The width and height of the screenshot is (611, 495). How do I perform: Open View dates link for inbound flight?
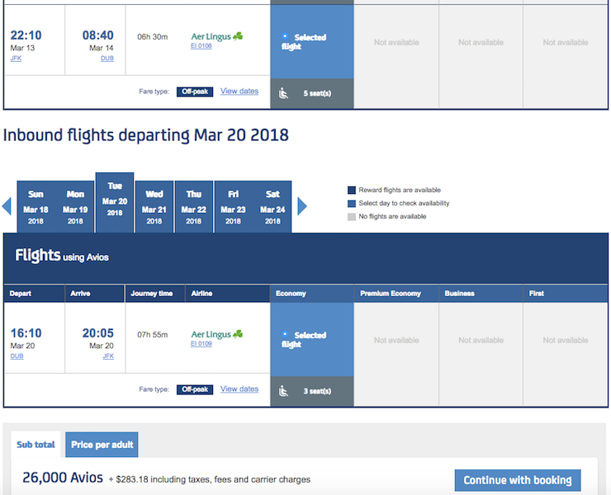click(239, 389)
